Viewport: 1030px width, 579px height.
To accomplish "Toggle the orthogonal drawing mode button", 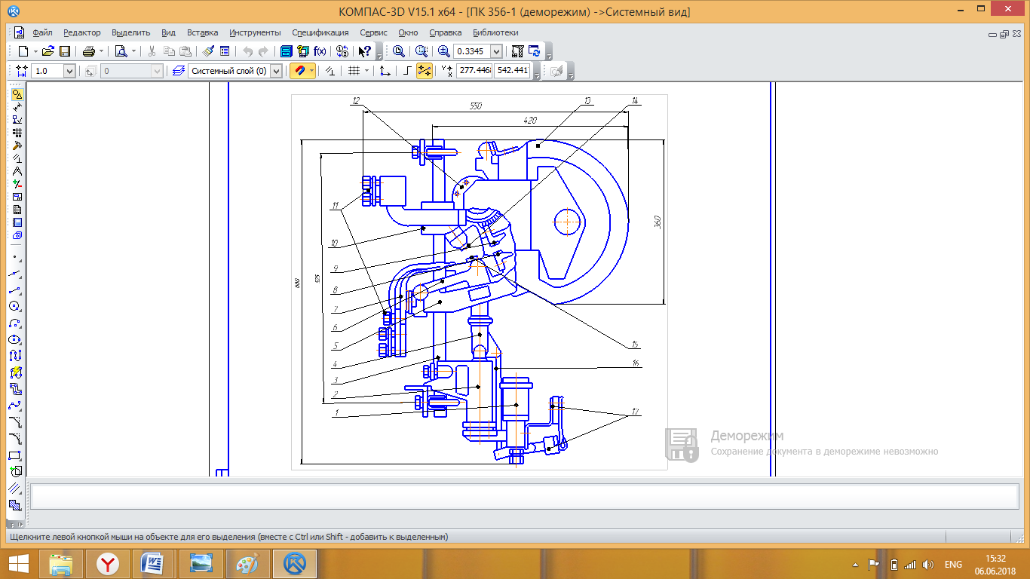I will pyautogui.click(x=407, y=71).
